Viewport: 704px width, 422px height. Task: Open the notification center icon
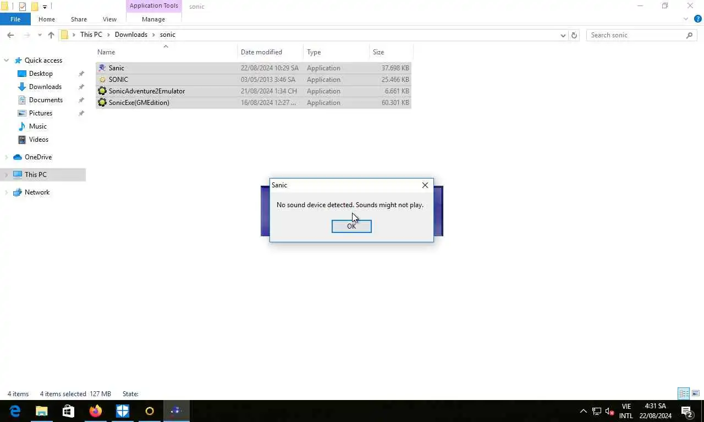pyautogui.click(x=686, y=411)
